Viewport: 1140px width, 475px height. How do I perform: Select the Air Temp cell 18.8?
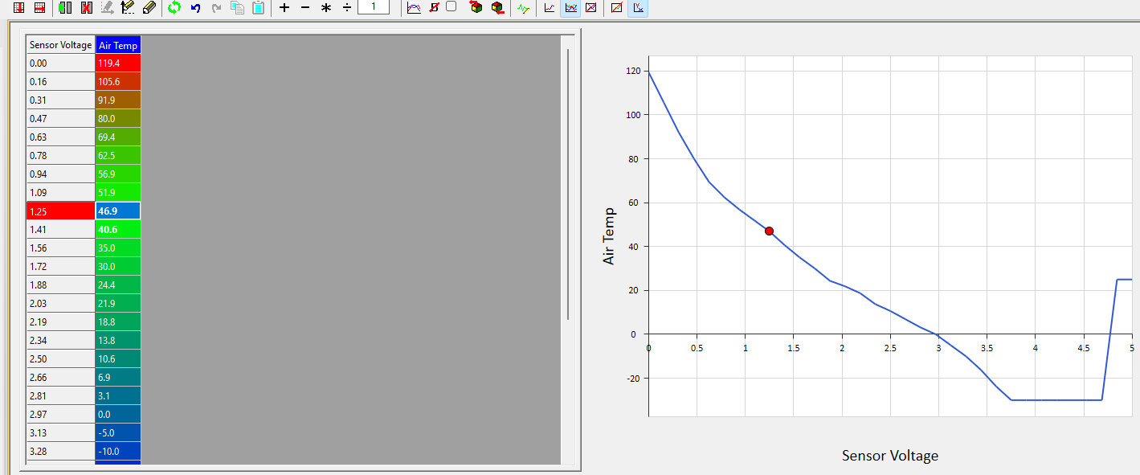118,321
